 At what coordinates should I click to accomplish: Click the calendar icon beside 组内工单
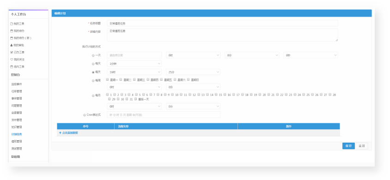click(x=12, y=67)
